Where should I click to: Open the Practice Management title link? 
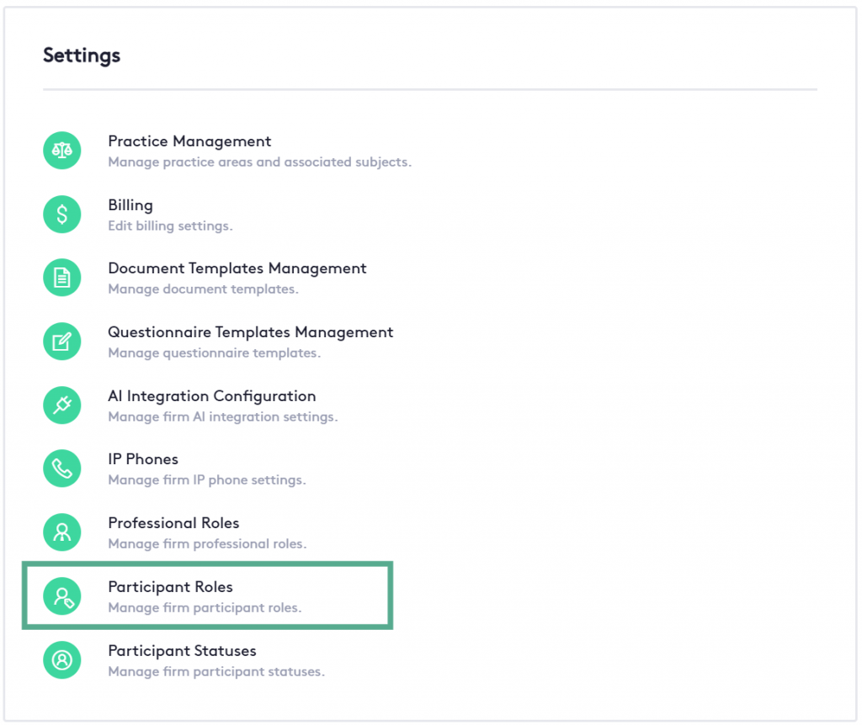click(189, 141)
